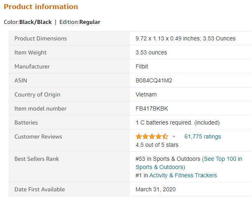Click the Manufacturer value Fitbit
252x200 pixels.
coord(142,66)
